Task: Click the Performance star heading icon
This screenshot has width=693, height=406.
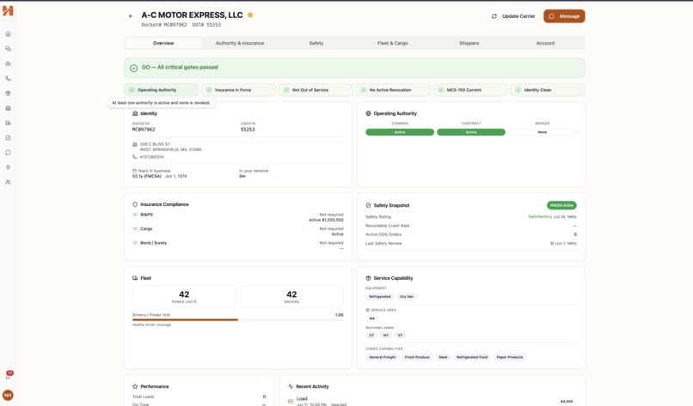Action: (135, 386)
